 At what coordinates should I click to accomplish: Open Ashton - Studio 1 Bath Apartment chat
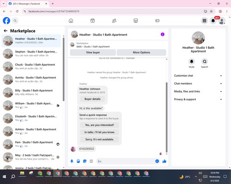tap(31, 131)
